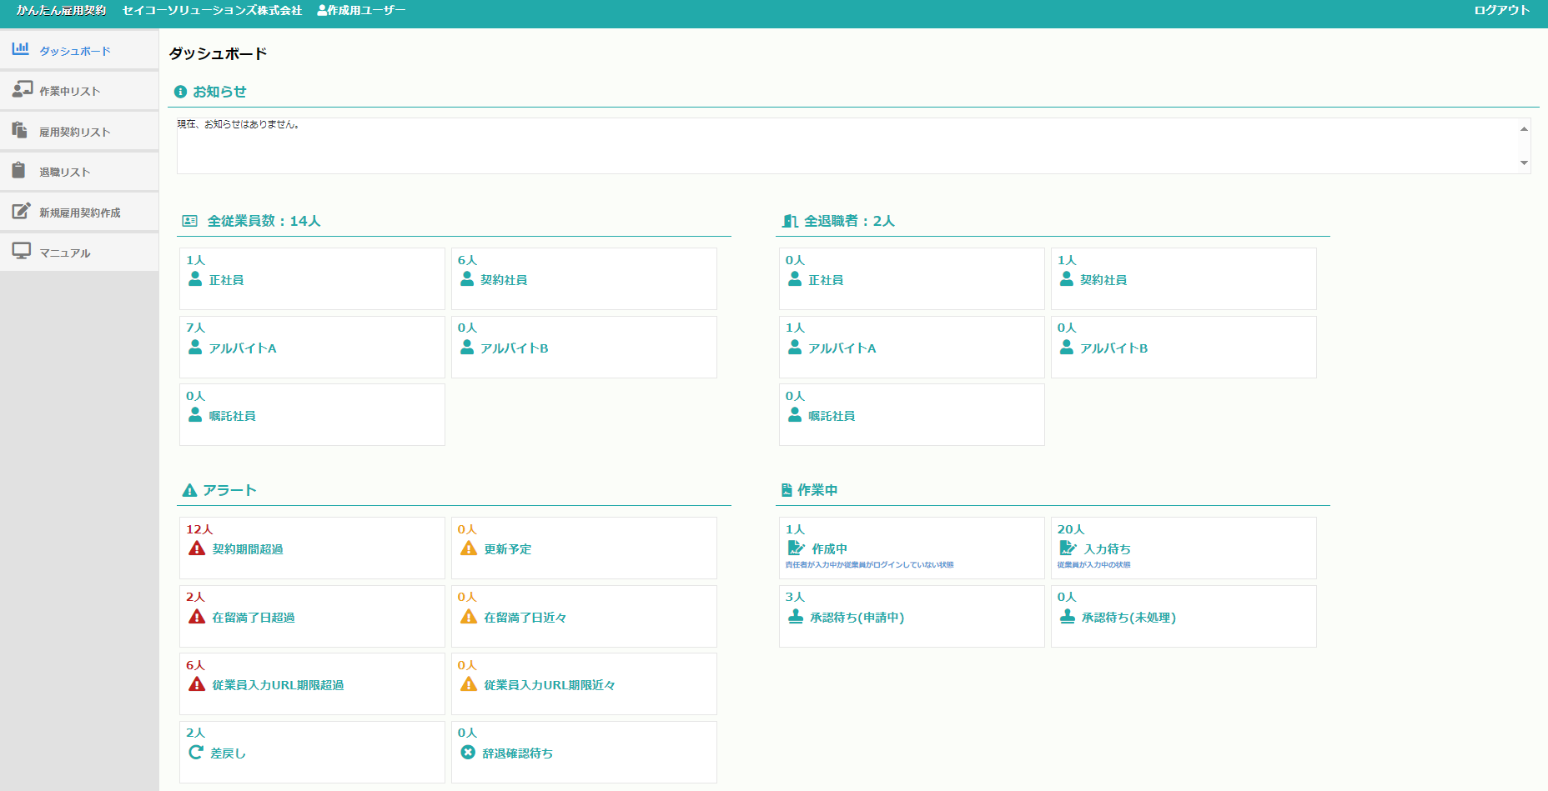The image size is (1548, 791).
Task: Click the 入力待ち document-pen icon
Action: [1068, 548]
